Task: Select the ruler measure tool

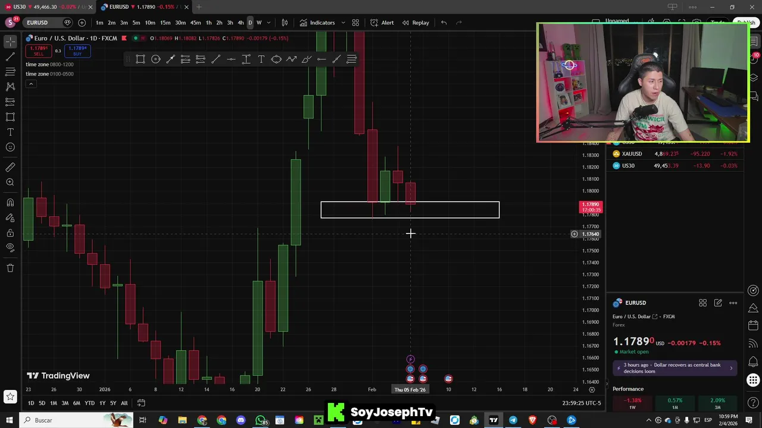Action: click(x=10, y=168)
